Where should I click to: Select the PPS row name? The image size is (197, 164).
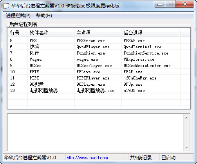pyautogui.click(x=33, y=41)
